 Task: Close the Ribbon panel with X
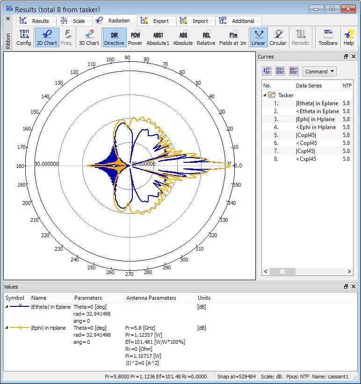click(7, 19)
